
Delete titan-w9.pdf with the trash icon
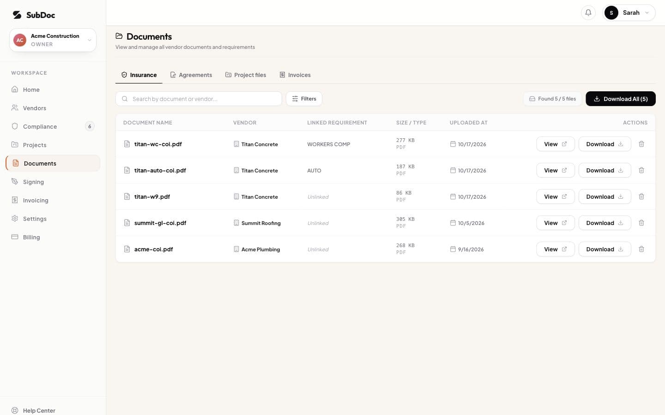(x=641, y=196)
